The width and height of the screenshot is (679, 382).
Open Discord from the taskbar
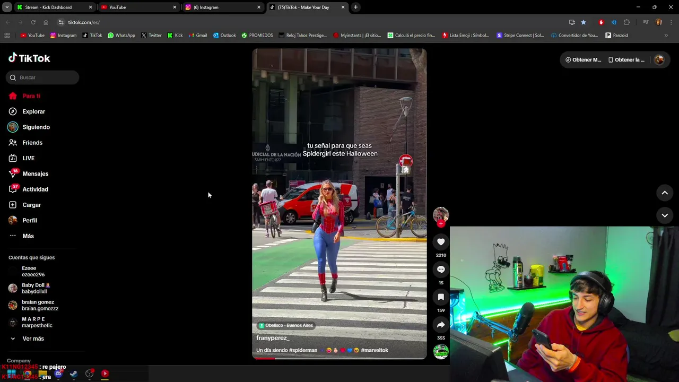click(58, 374)
